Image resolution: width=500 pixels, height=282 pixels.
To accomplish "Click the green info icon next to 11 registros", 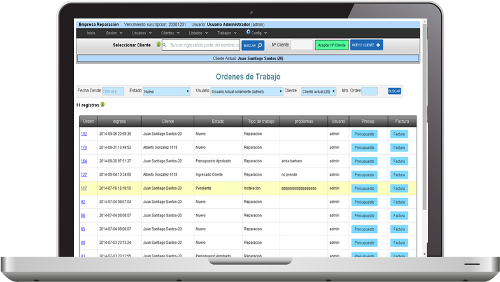I will 103,104.
